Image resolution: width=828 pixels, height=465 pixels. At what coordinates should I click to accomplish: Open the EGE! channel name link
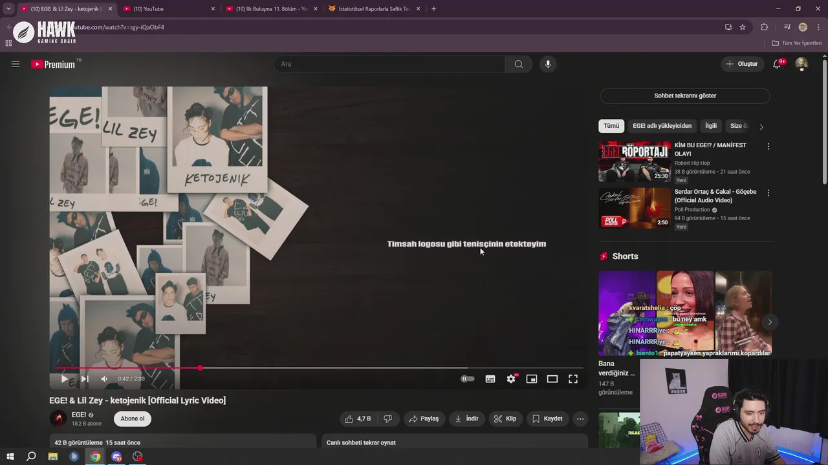point(79,415)
